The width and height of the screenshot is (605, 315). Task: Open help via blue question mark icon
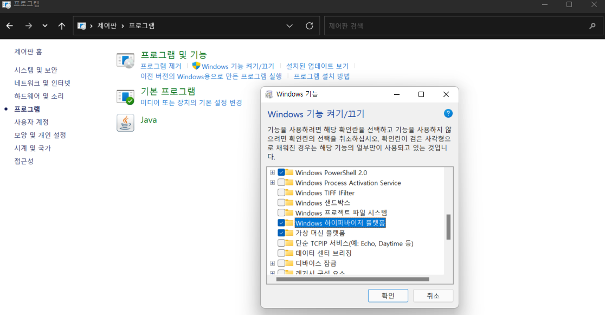448,113
